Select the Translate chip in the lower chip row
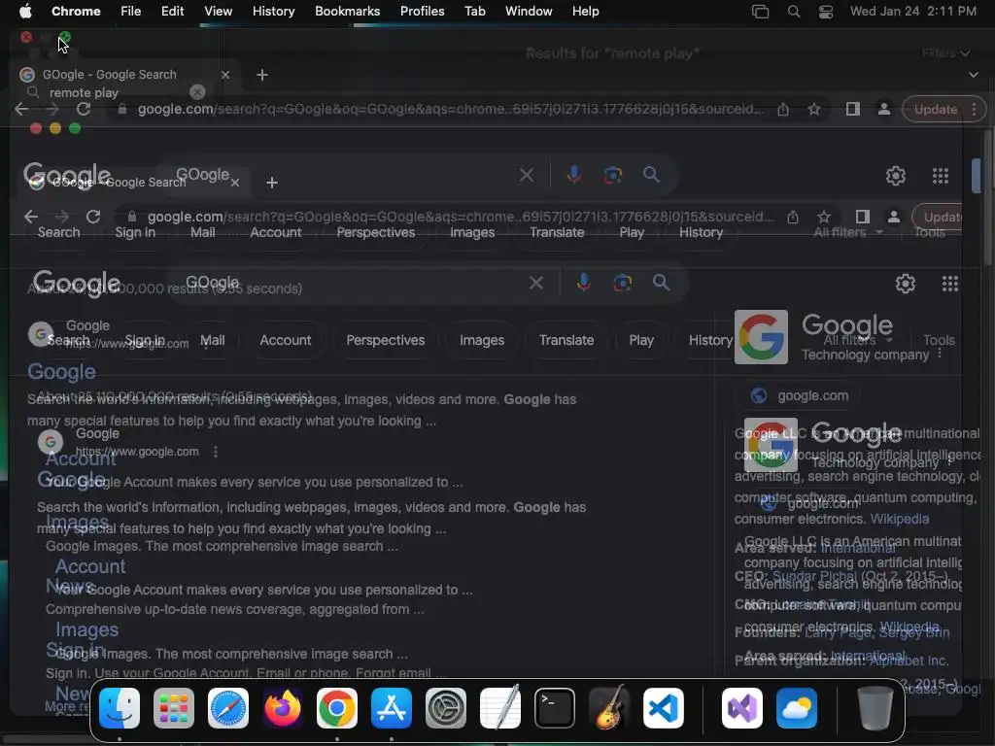Image resolution: width=995 pixels, height=746 pixels. click(566, 340)
